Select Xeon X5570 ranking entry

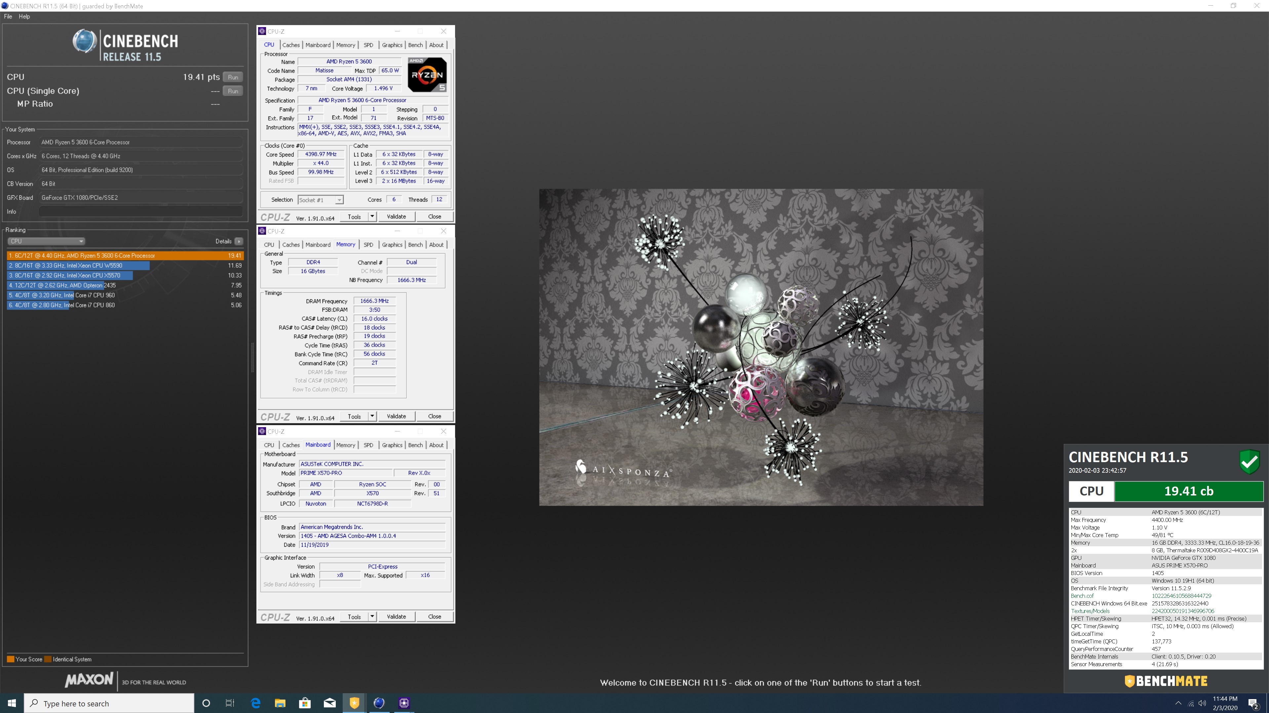125,276
